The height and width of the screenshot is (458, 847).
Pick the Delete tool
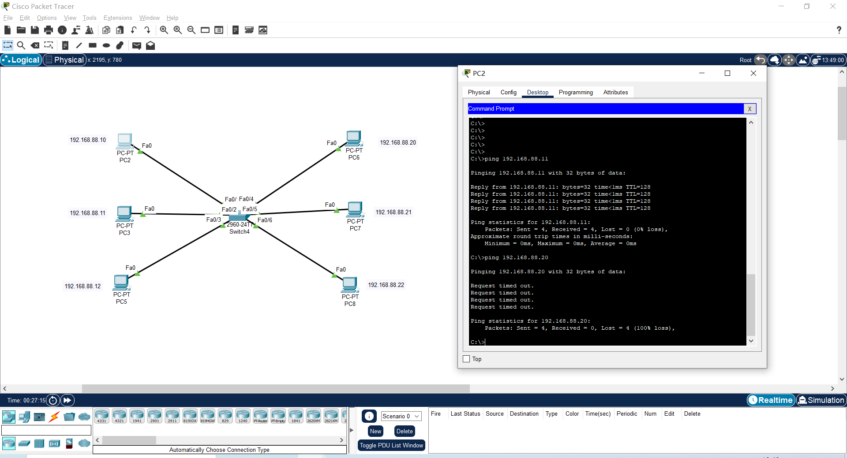tap(35, 45)
